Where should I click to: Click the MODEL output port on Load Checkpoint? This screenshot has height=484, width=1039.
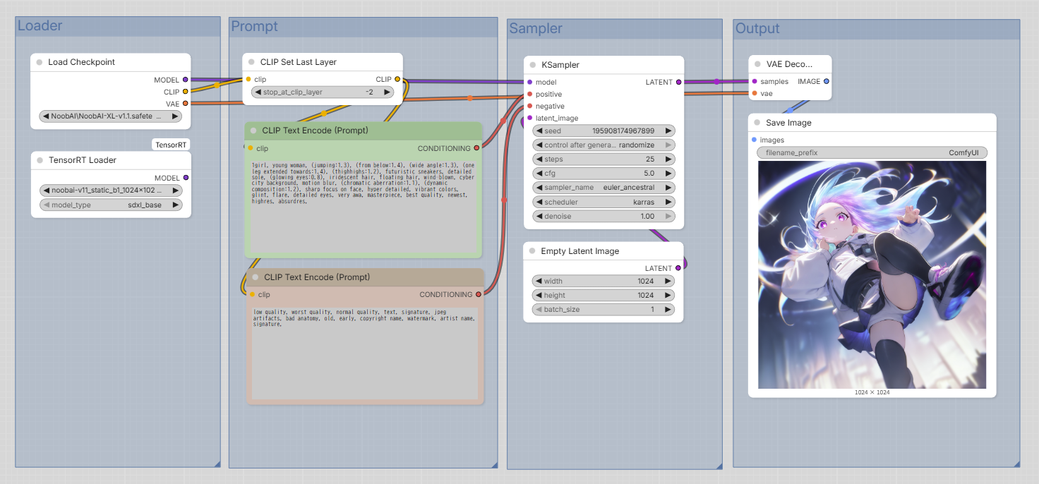click(186, 80)
